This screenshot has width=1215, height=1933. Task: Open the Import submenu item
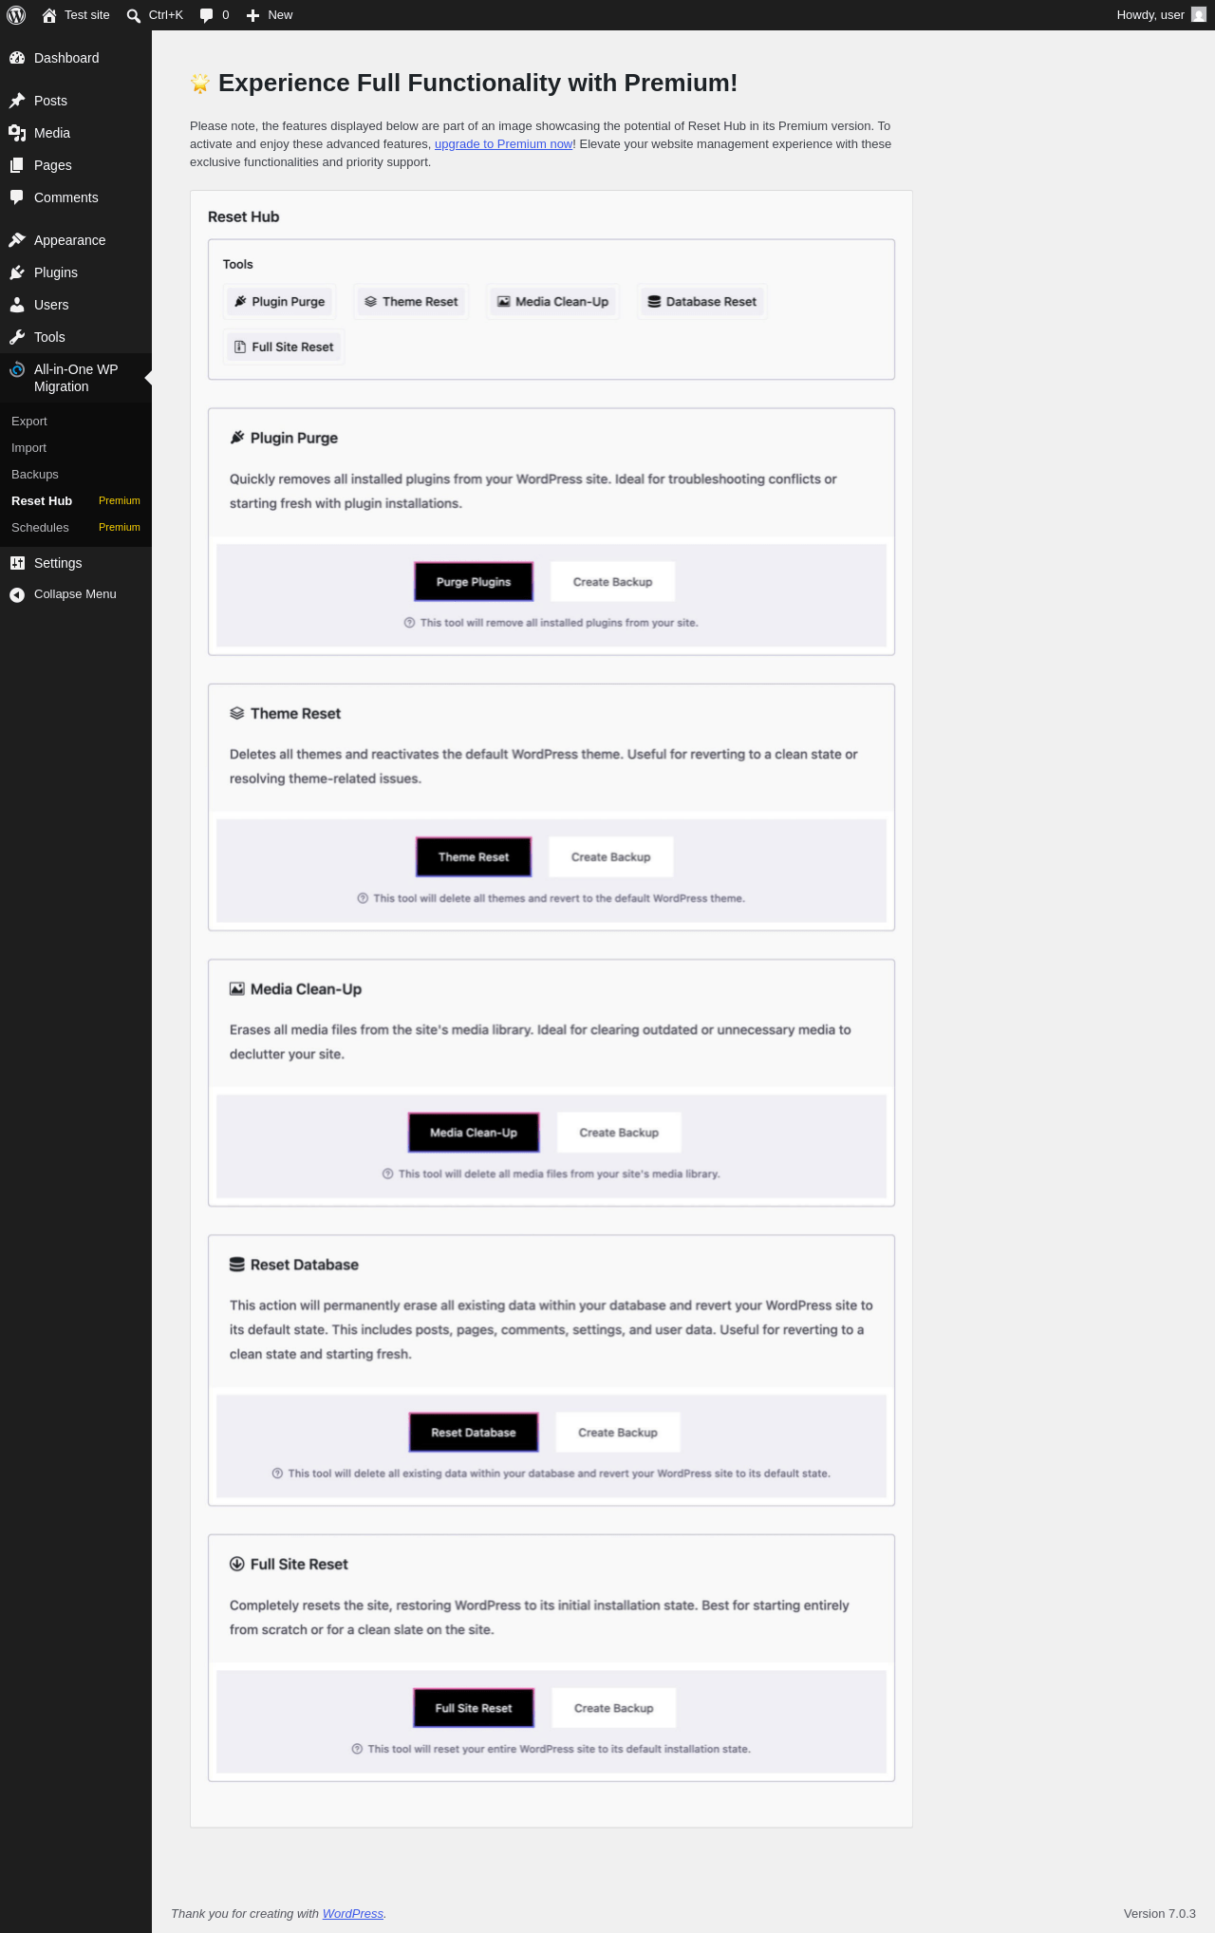76,448
